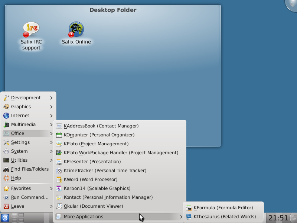297x223 pixels.
Task: Expand the Leave submenu arrow
Action: tap(51, 206)
